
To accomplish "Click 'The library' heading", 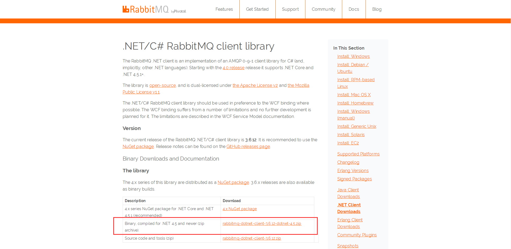I will tap(136, 171).
